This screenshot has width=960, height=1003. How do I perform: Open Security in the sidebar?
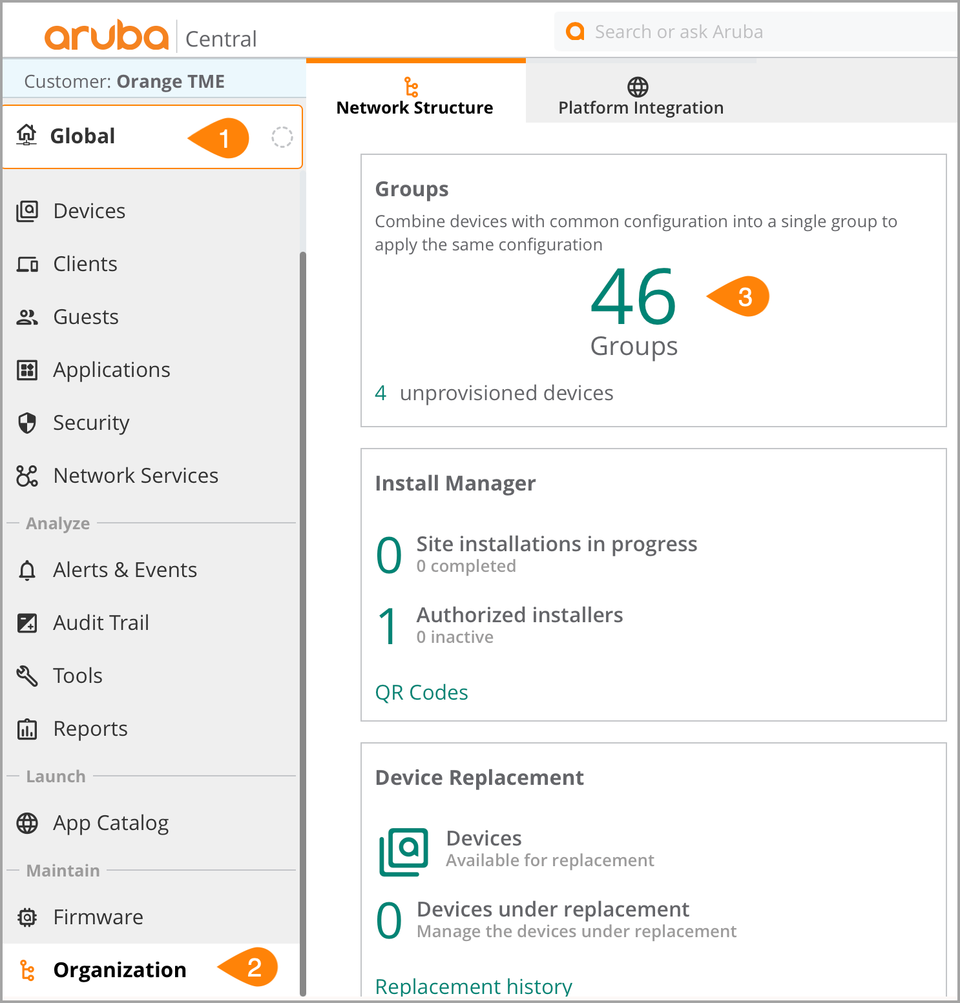(150, 423)
